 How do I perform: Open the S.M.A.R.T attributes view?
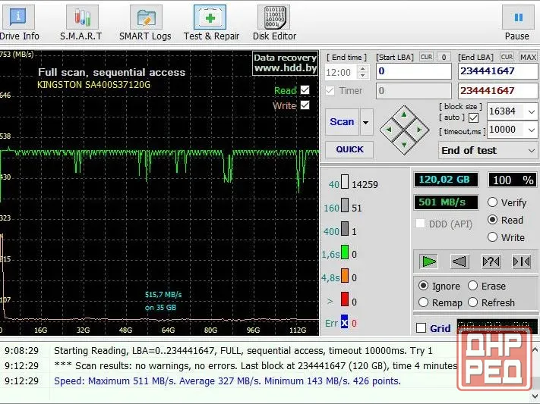[x=81, y=22]
